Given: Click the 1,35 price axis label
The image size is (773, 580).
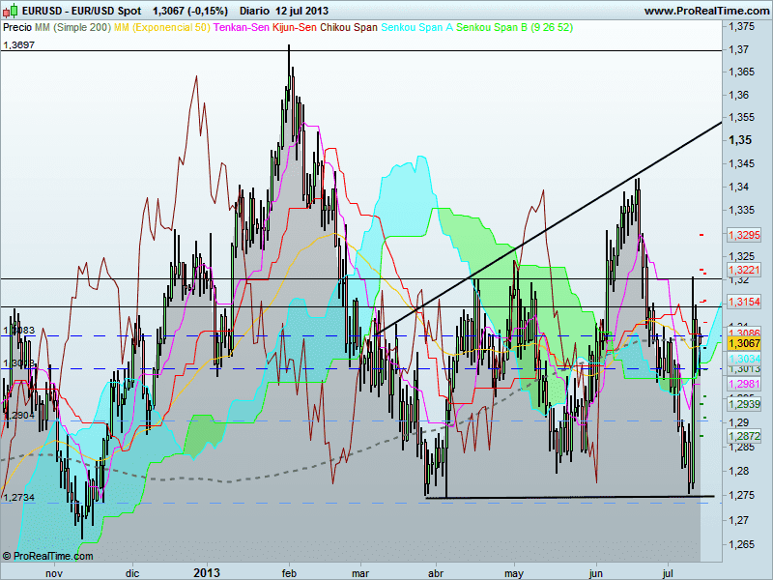Looking at the screenshot, I should pyautogui.click(x=740, y=140).
